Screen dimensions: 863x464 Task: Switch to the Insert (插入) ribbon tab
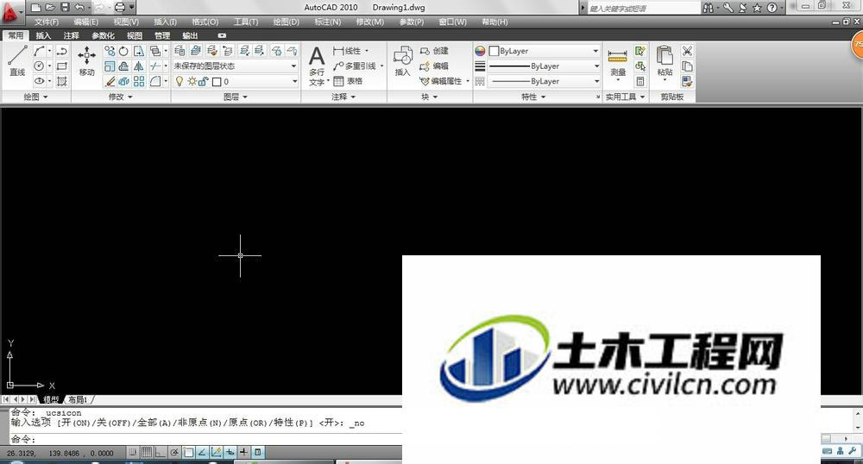click(43, 35)
